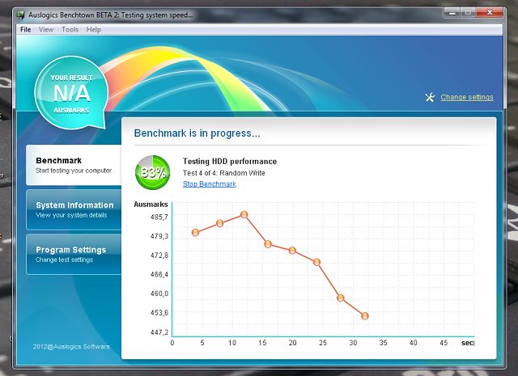This screenshot has width=518, height=376.
Task: Click the Auslogics app icon in title bar
Action: [x=20, y=15]
